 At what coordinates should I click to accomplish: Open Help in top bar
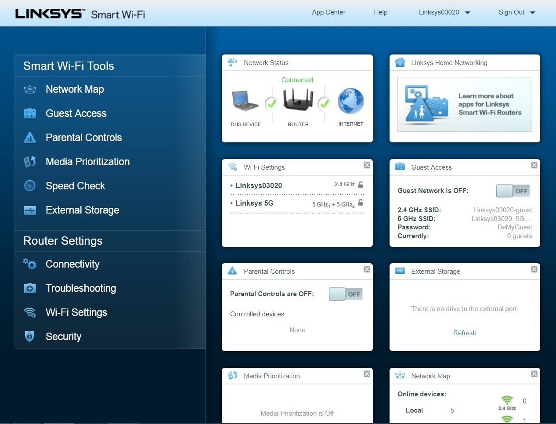(x=381, y=12)
